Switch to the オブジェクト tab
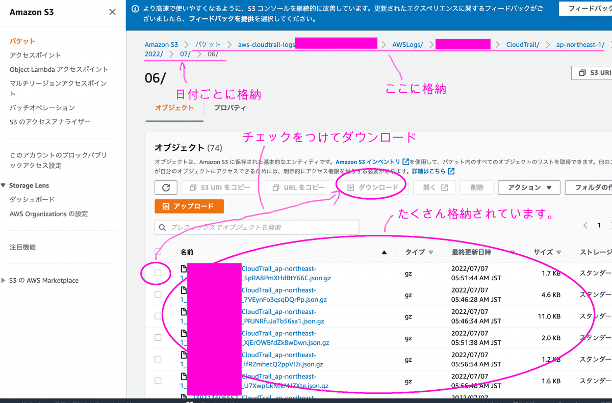Screen dimensions: 612x403 coord(174,108)
